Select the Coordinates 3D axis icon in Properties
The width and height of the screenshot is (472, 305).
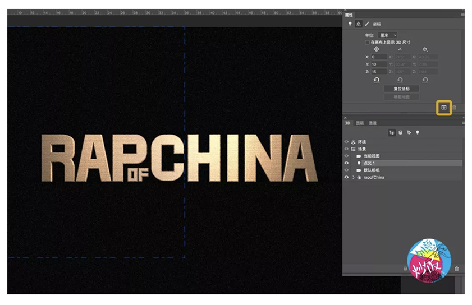click(359, 24)
